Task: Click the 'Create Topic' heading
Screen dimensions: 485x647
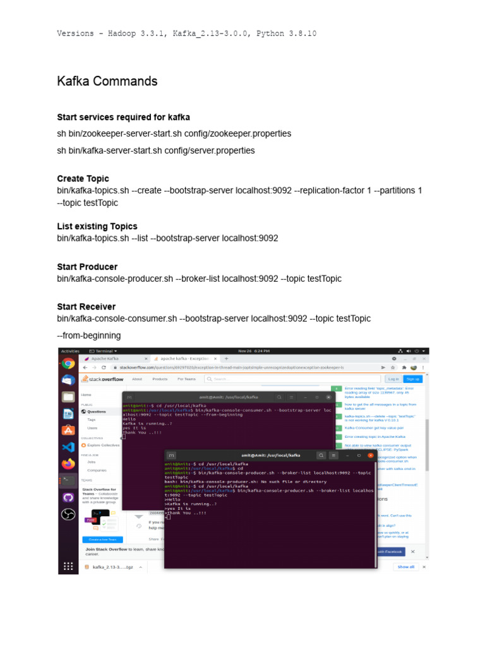Action: coord(83,179)
